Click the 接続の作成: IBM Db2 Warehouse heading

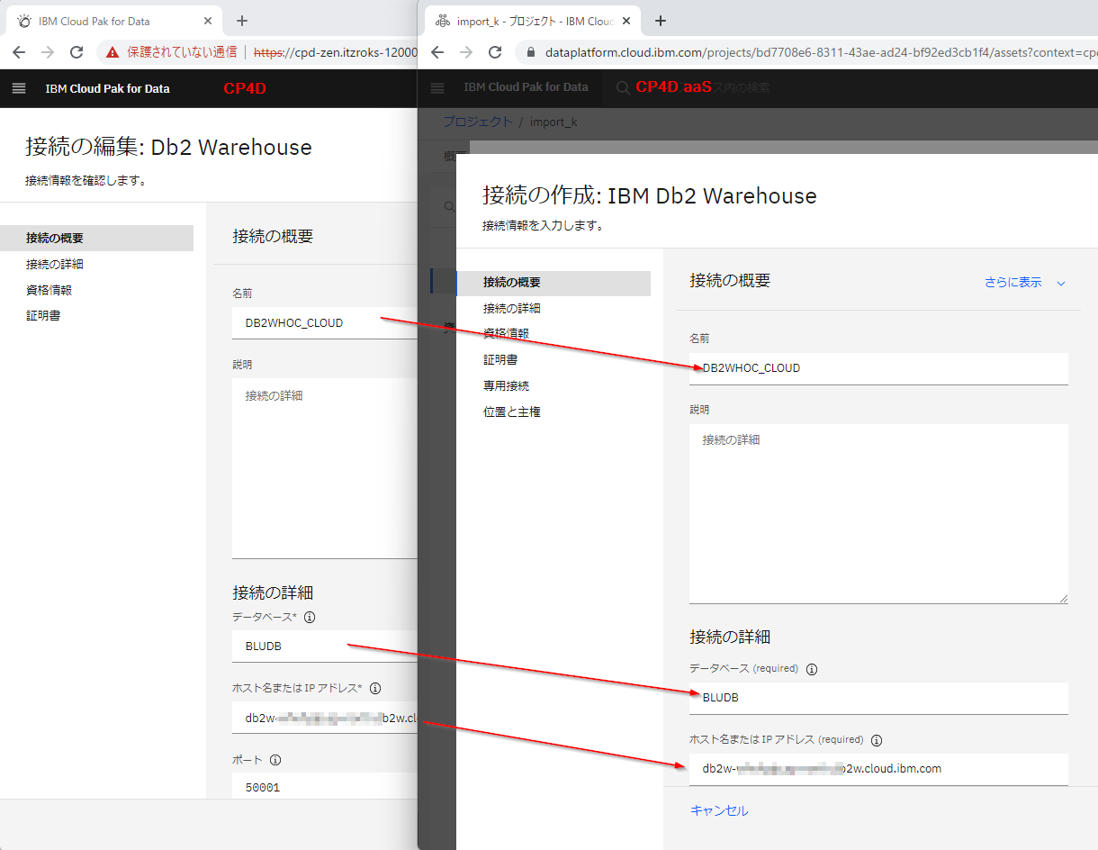click(x=650, y=195)
